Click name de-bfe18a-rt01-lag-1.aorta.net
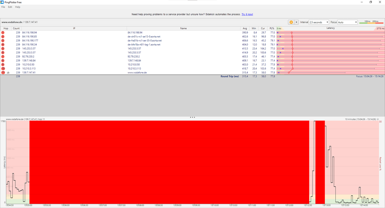The height and width of the screenshot is (208, 385). [144, 45]
